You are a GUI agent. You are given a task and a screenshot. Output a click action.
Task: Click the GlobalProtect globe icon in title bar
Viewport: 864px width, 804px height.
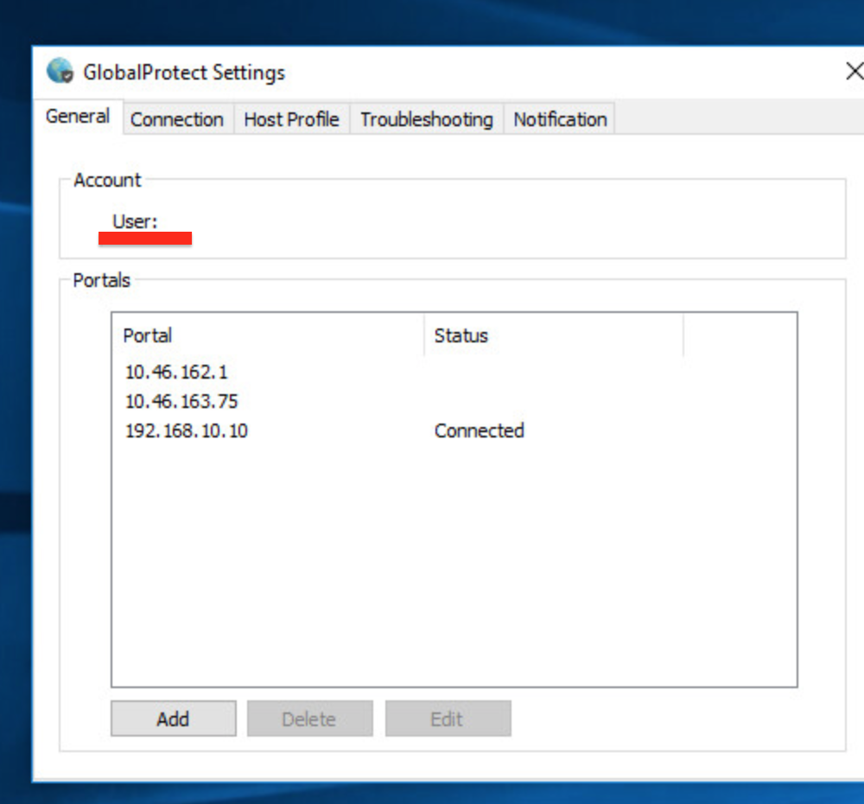(x=60, y=71)
